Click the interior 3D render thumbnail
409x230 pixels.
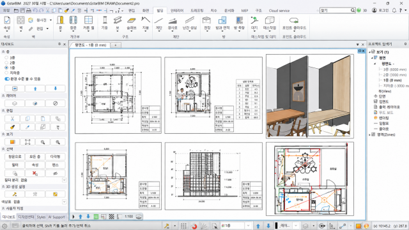click(x=310, y=96)
